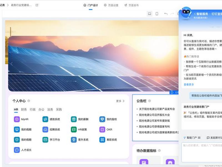Viewport: 222px width, 167px height.
Task: Click the 个人中心 card title
Action: click(19, 101)
